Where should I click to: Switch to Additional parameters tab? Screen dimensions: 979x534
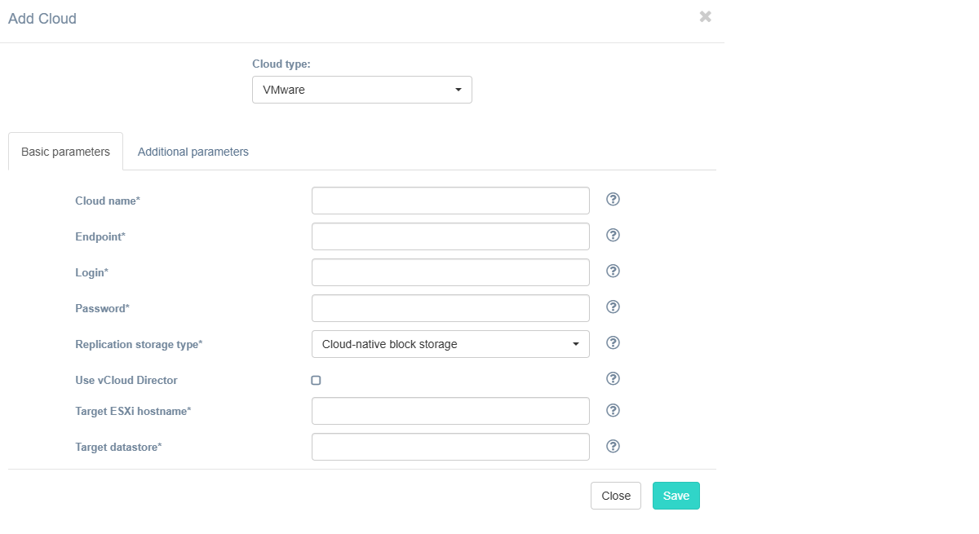(x=193, y=152)
